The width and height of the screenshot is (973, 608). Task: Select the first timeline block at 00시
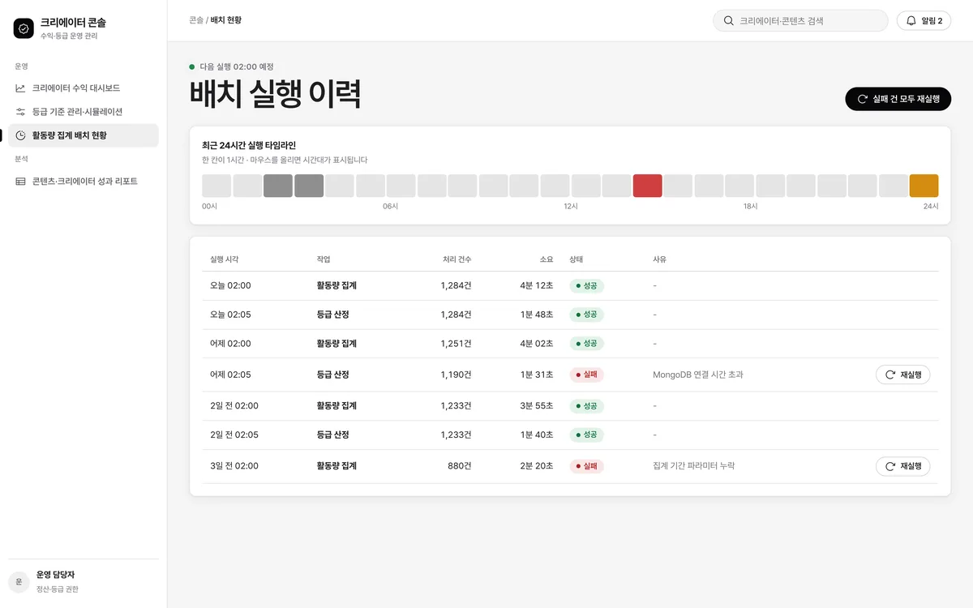(216, 186)
